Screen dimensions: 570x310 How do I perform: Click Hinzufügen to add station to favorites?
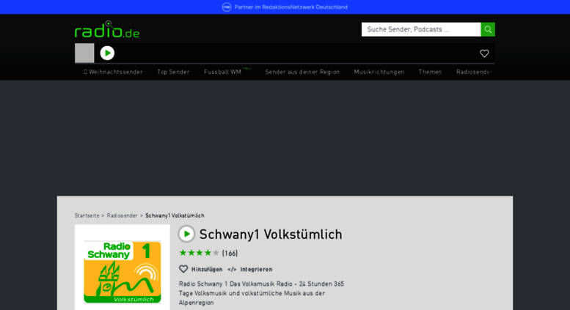(207, 270)
